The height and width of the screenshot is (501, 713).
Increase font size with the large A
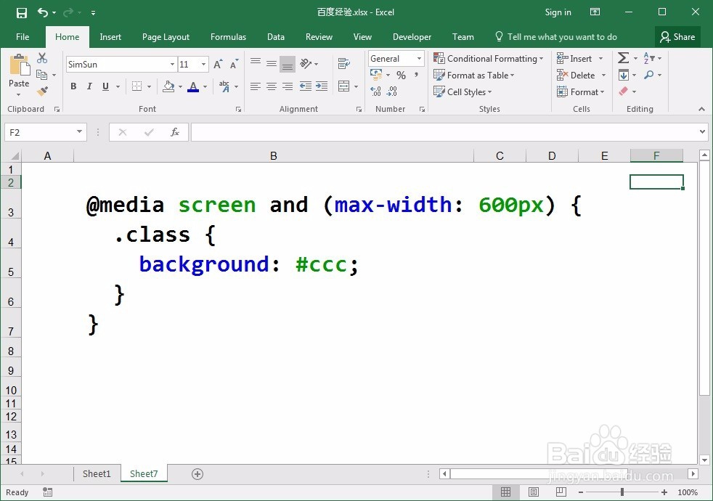[x=219, y=64]
